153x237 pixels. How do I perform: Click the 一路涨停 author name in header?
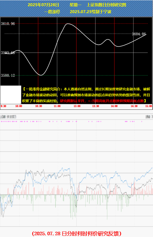(x=52, y=12)
